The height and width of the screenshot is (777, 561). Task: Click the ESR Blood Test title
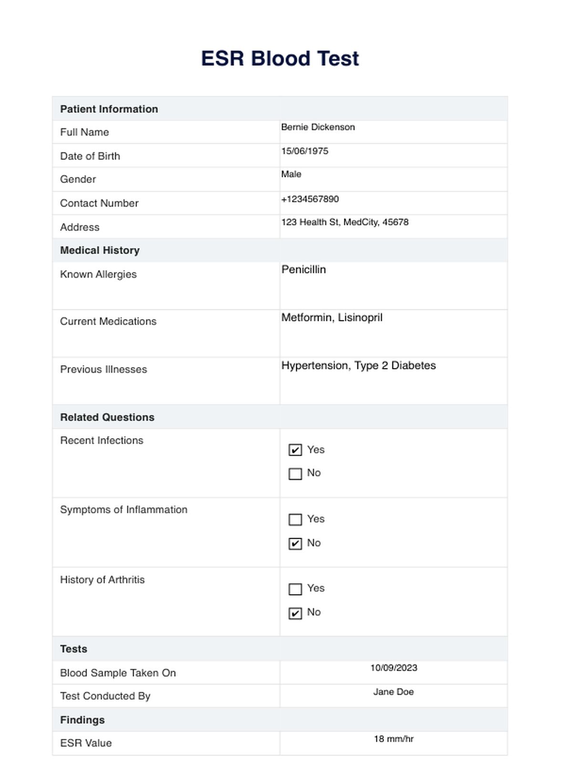[x=280, y=59]
